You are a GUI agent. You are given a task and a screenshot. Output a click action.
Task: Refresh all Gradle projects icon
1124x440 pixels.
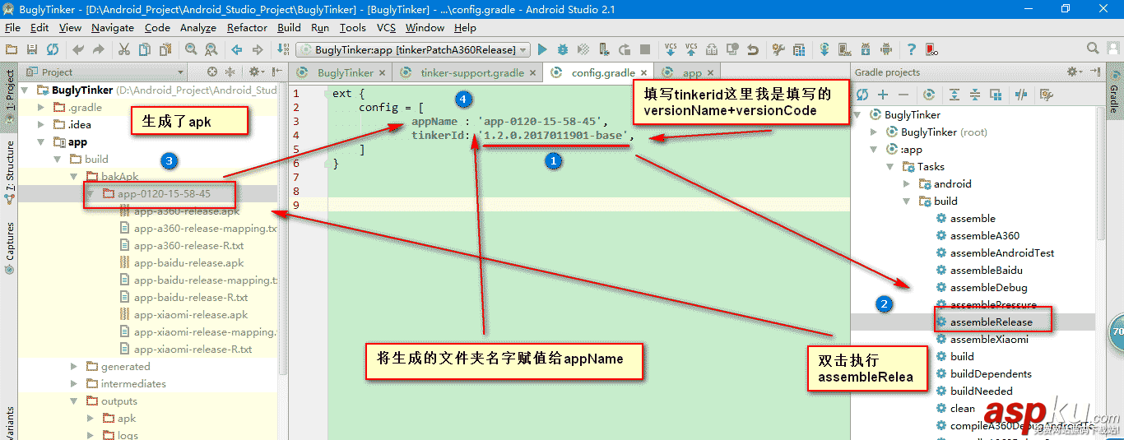pyautogui.click(x=862, y=95)
